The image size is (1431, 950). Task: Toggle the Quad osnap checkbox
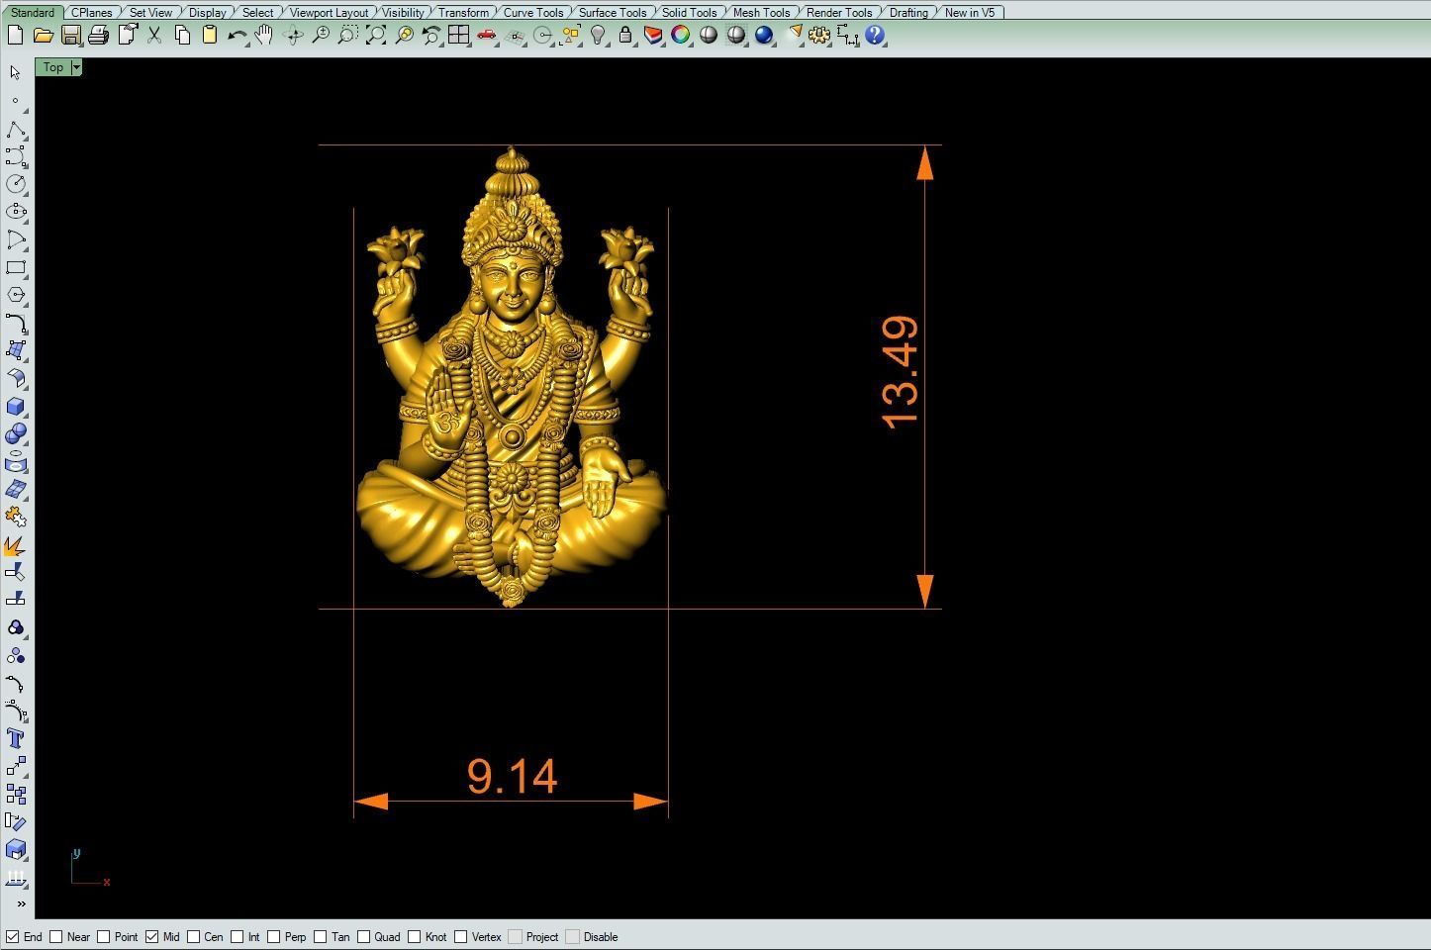pyautogui.click(x=364, y=936)
